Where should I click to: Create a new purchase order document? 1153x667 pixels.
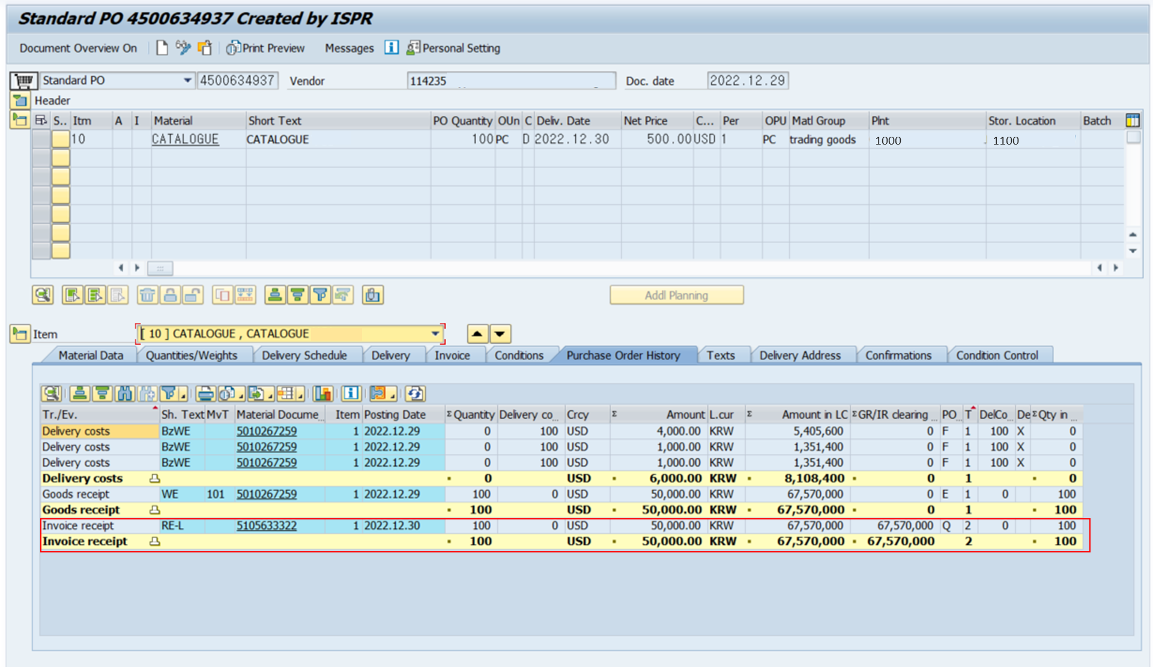point(162,48)
